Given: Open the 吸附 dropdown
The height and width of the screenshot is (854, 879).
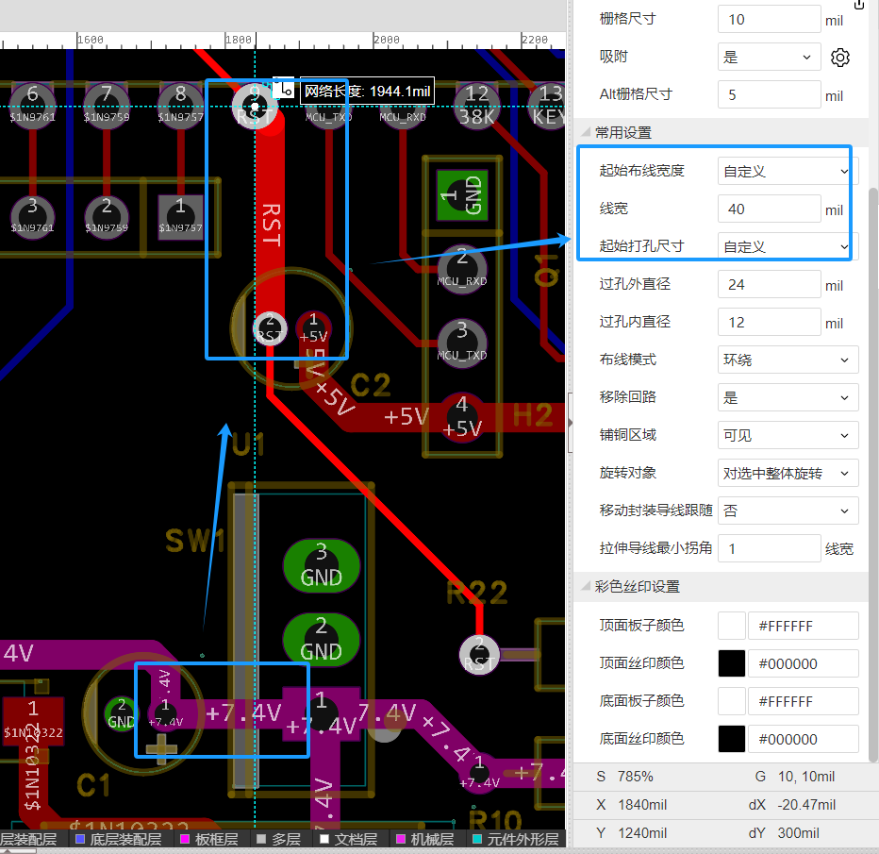Looking at the screenshot, I should tap(768, 58).
